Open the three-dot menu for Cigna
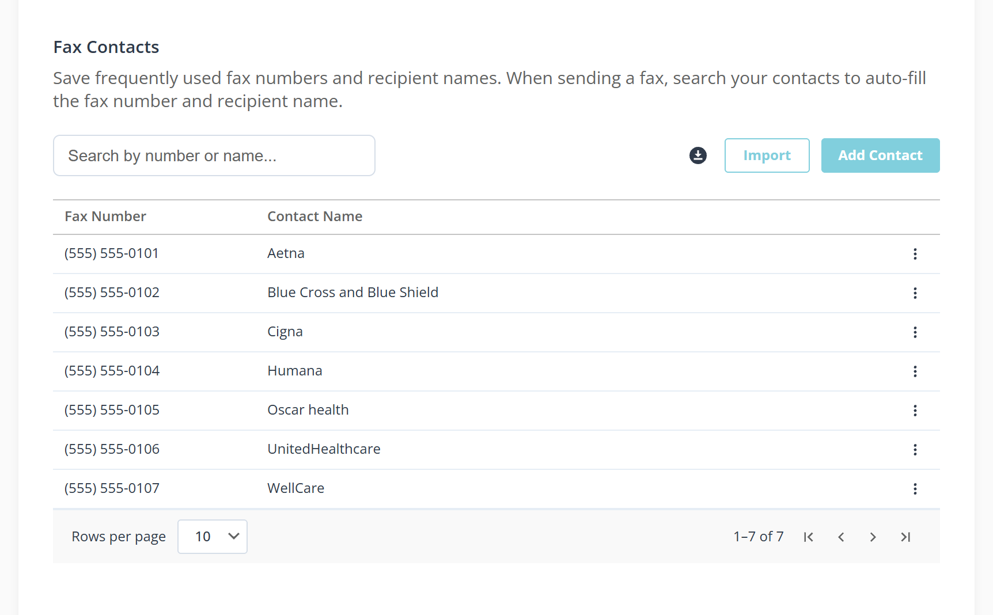The height and width of the screenshot is (615, 993). 915,332
